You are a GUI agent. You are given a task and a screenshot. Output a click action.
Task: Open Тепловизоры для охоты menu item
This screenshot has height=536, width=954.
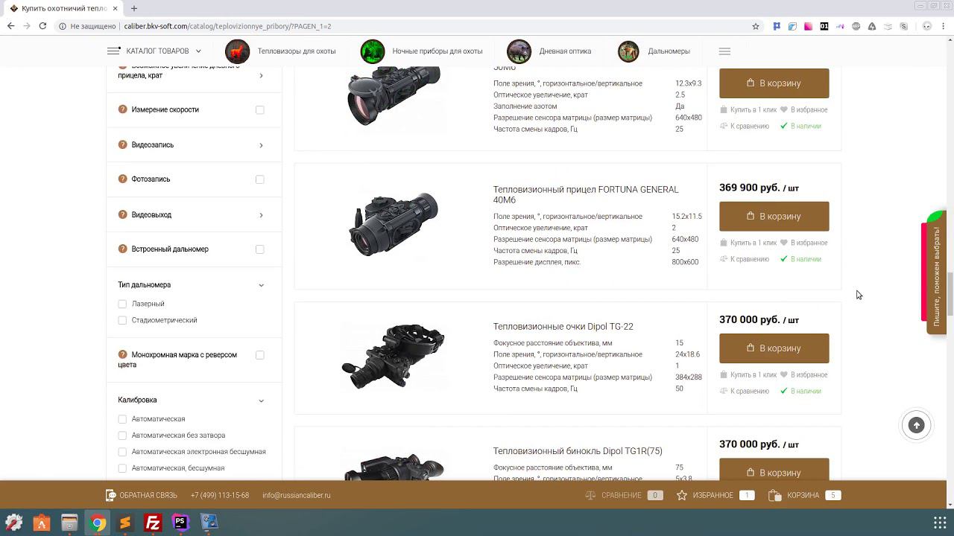point(297,51)
